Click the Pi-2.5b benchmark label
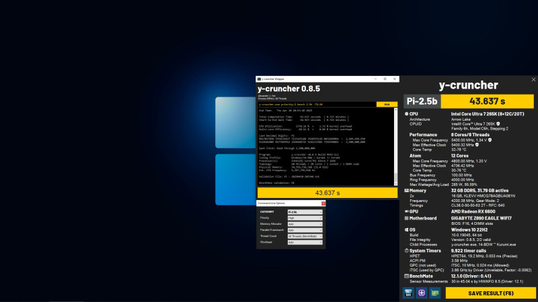 coord(422,101)
